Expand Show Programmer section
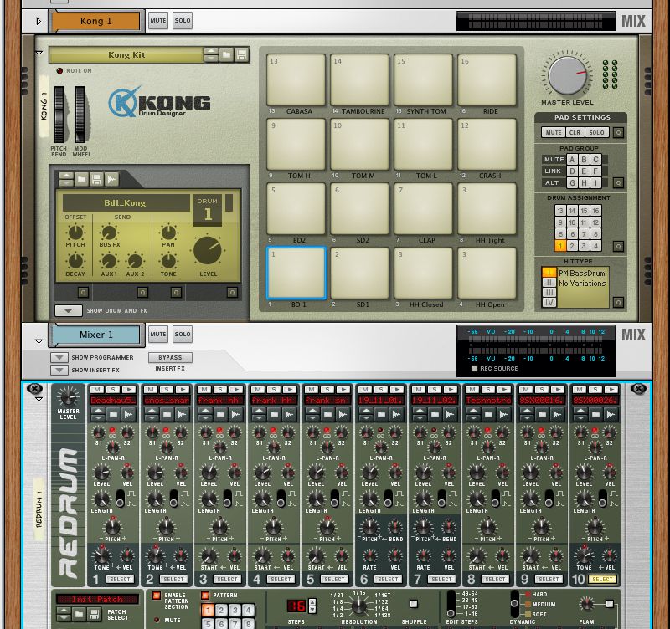670x629 pixels. 59,358
